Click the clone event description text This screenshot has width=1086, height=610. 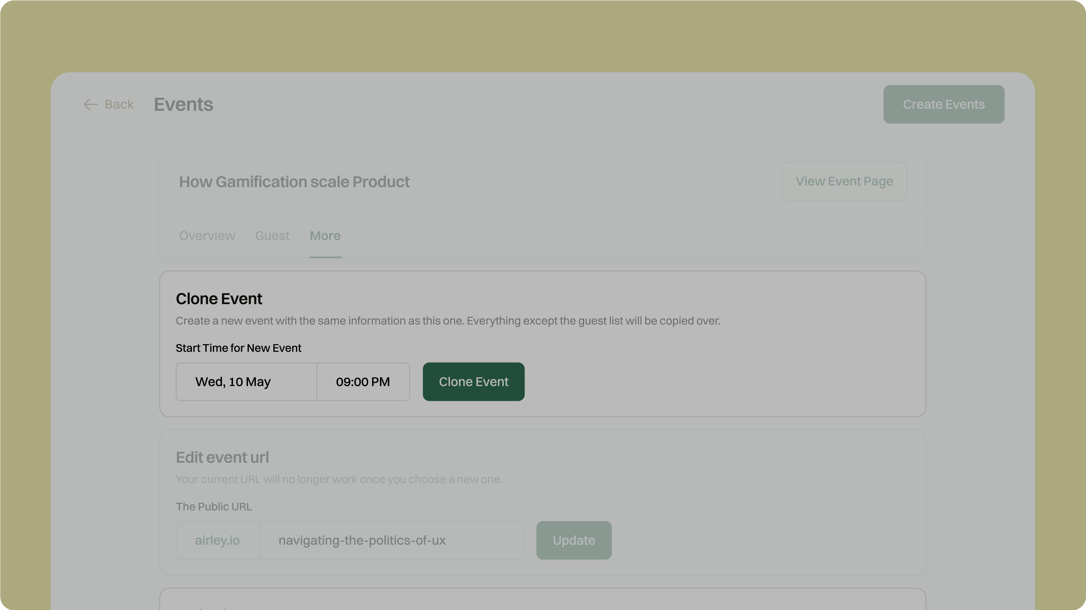[448, 321]
